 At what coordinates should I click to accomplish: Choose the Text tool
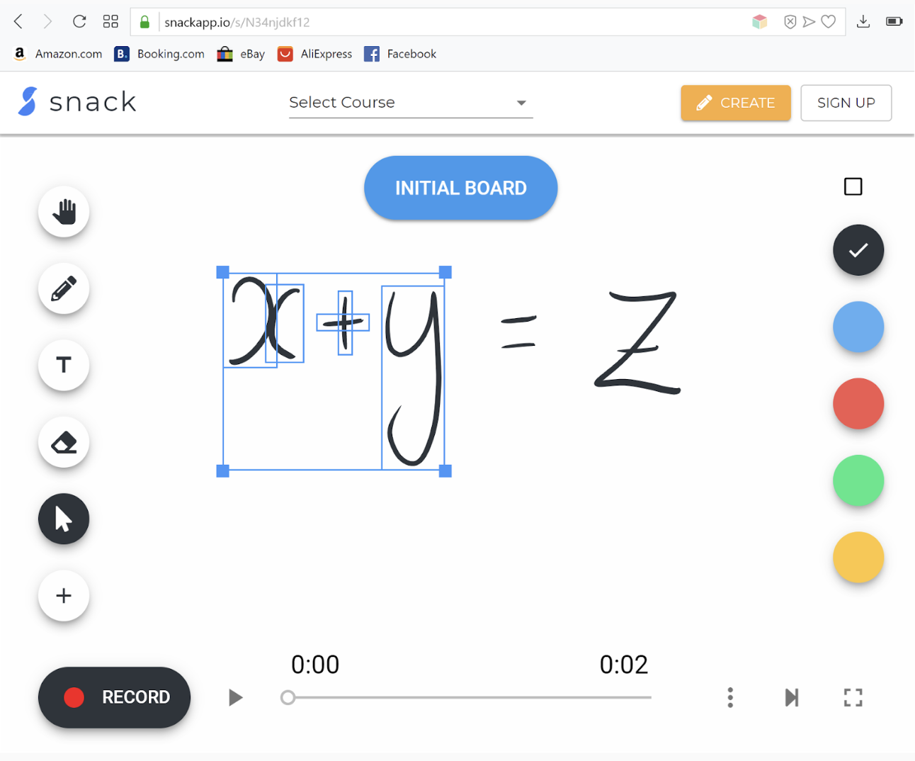click(63, 365)
